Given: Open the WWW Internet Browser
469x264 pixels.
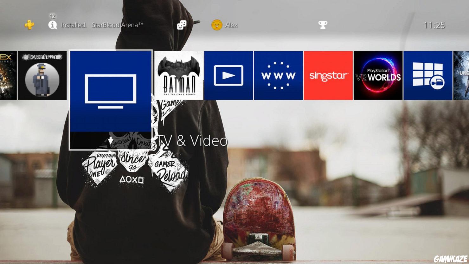Looking at the screenshot, I should [x=278, y=74].
